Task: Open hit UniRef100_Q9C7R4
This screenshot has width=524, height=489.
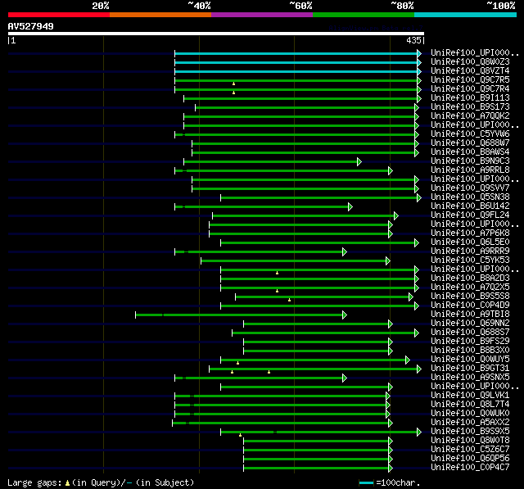Action: pos(470,89)
